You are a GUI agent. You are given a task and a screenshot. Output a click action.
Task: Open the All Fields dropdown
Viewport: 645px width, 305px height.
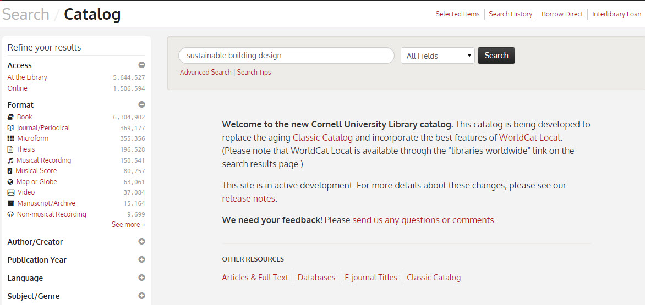pyautogui.click(x=438, y=56)
